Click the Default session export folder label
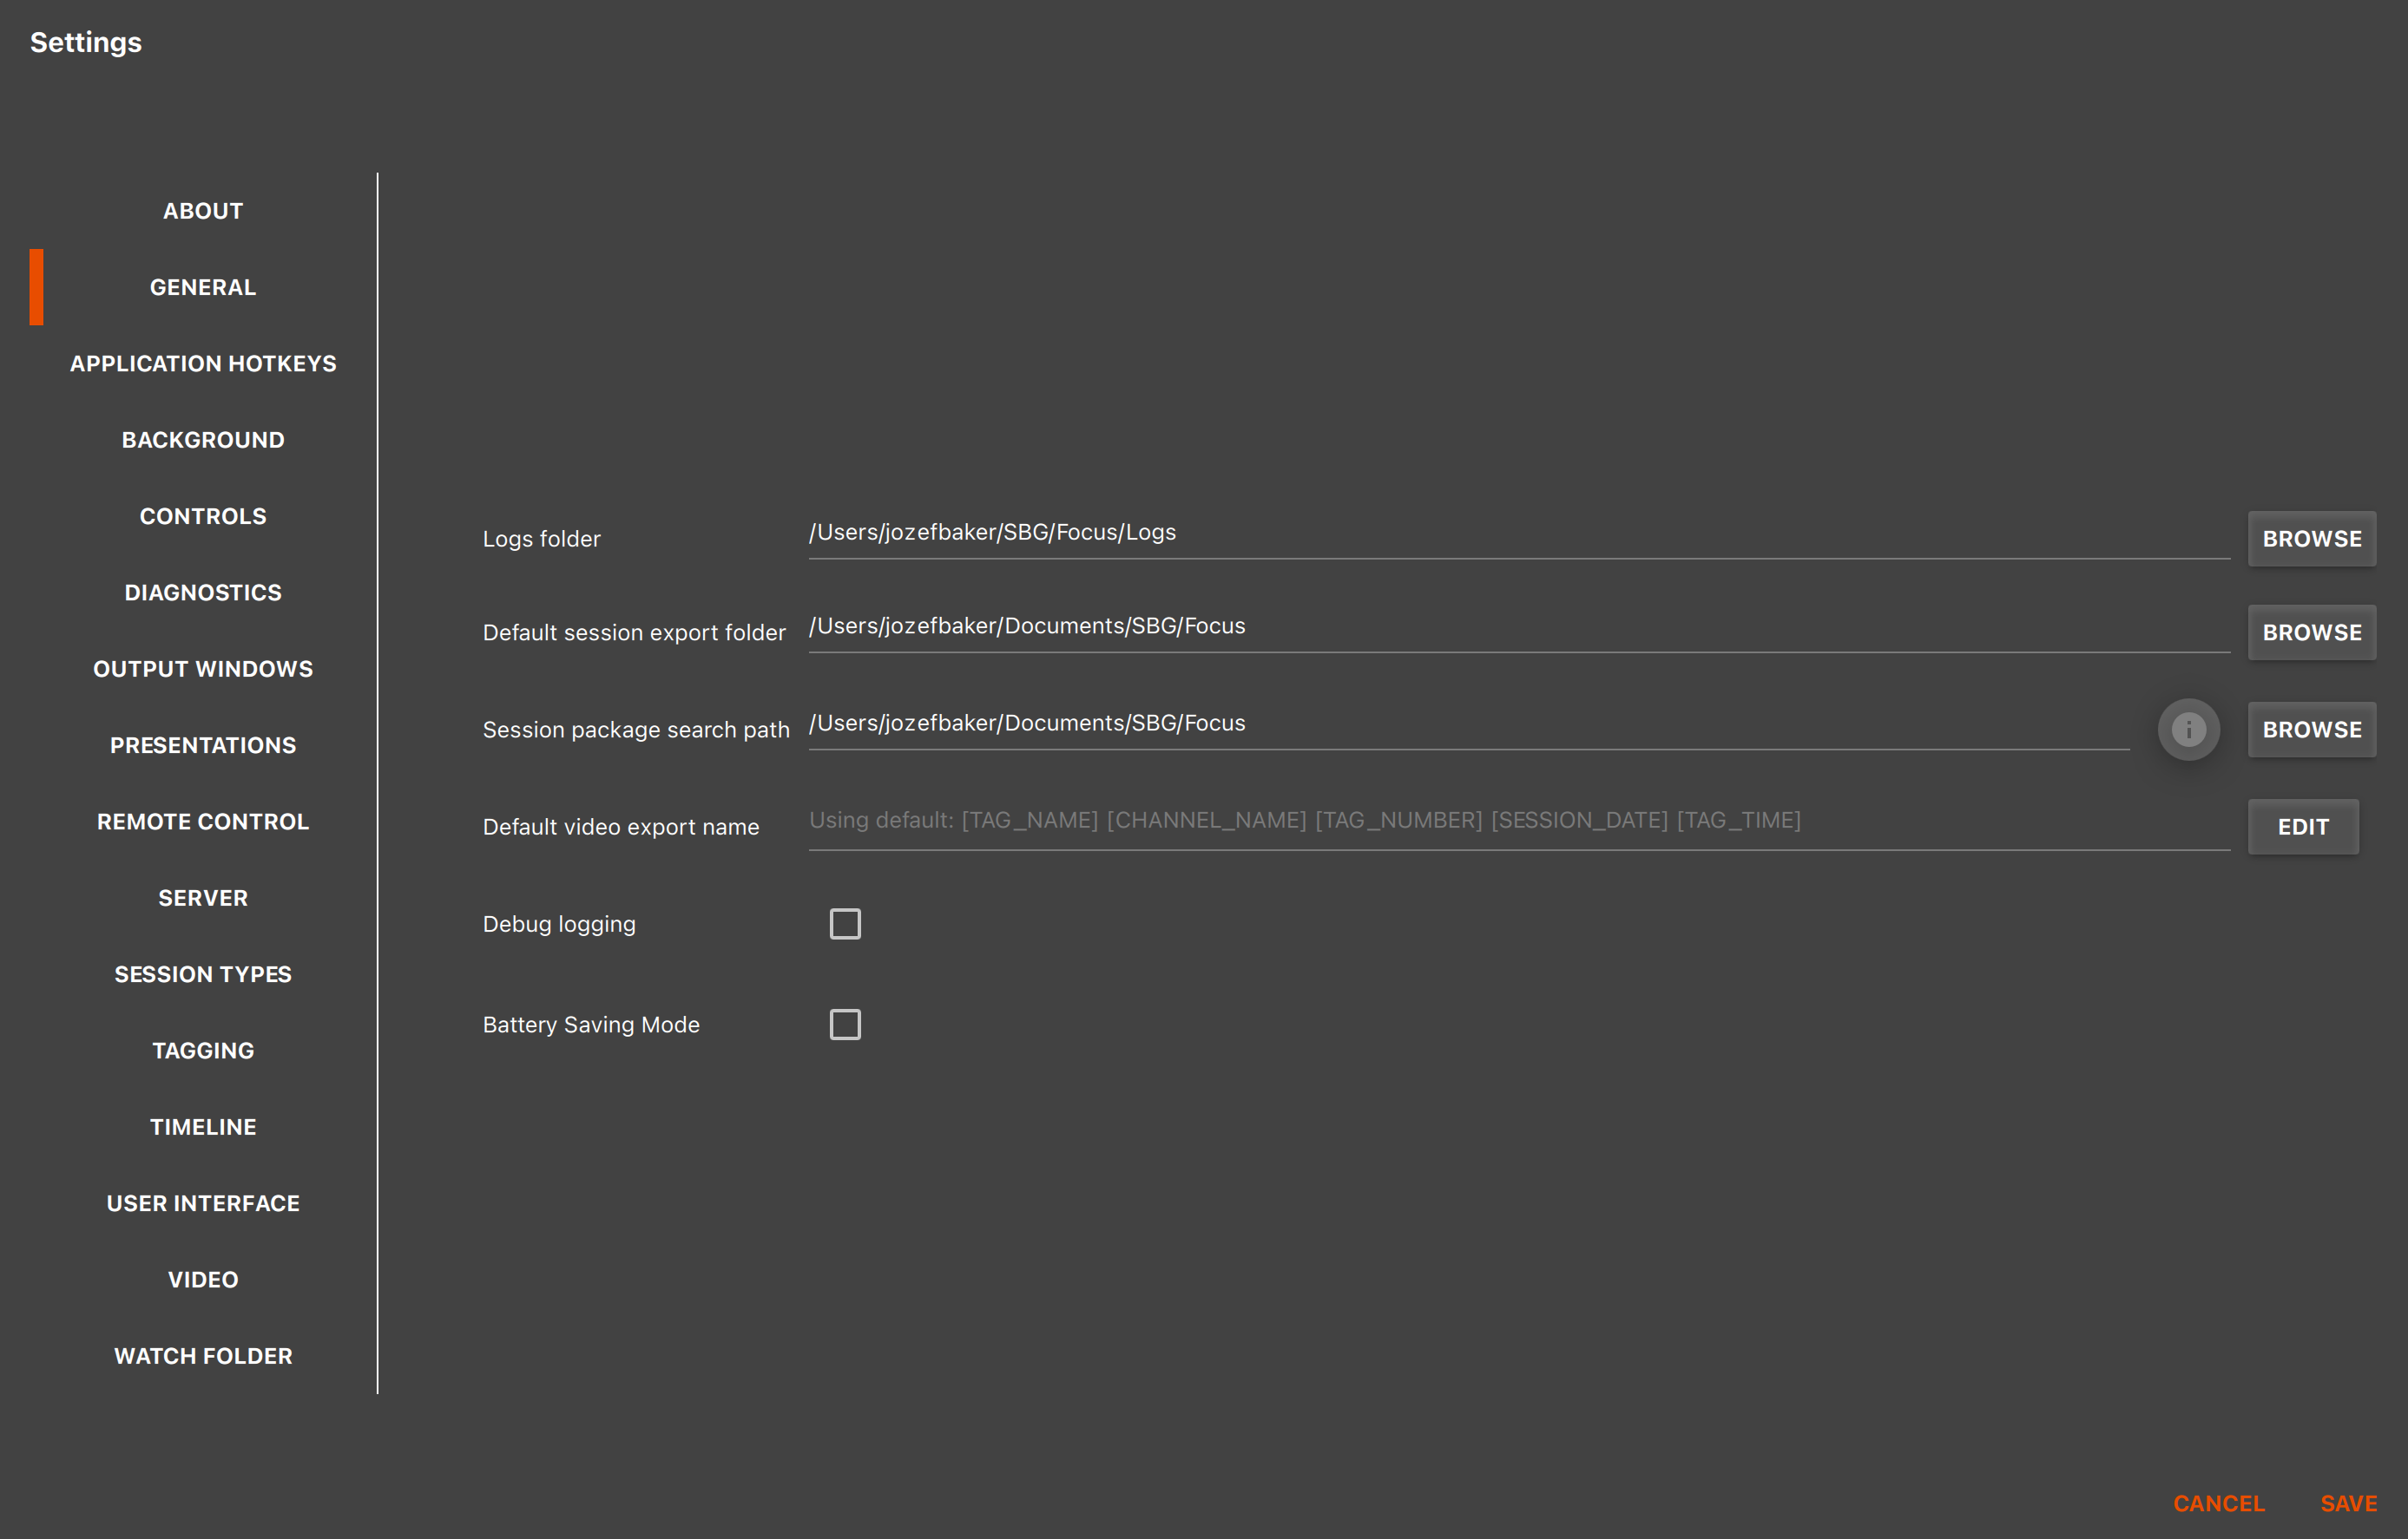This screenshot has width=2408, height=1539. click(634, 632)
